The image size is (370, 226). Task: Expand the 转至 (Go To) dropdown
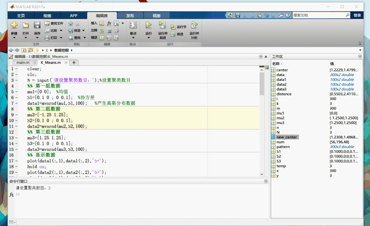point(84,31)
